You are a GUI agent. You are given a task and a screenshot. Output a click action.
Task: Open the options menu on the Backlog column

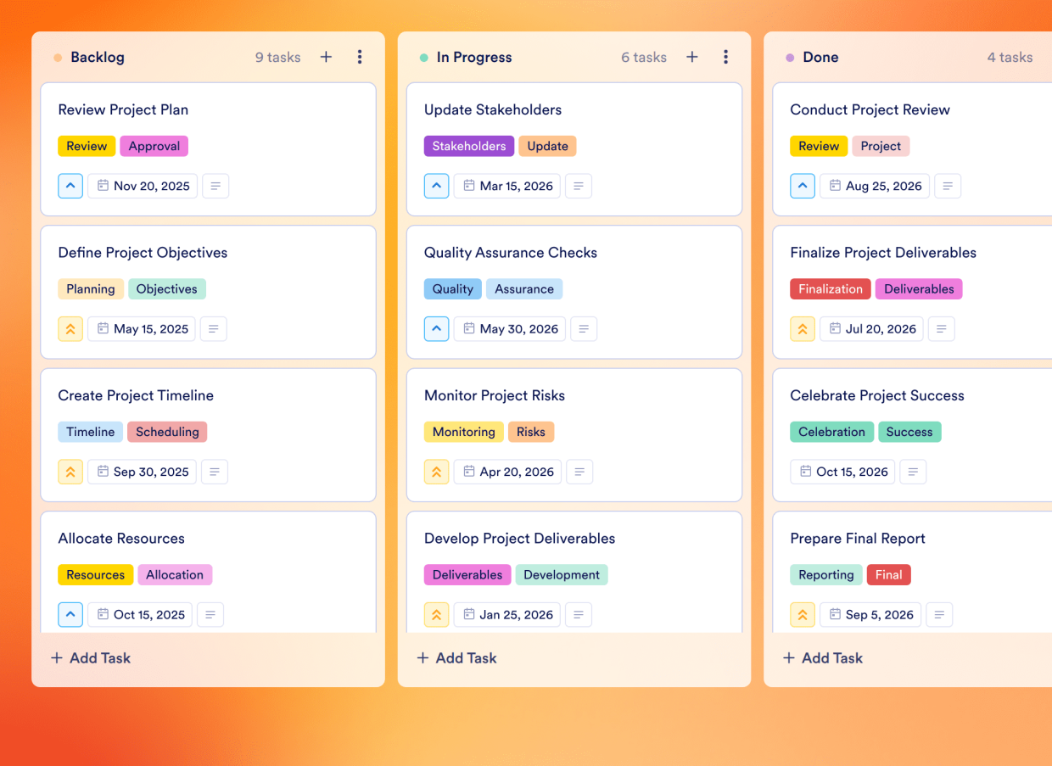[360, 57]
